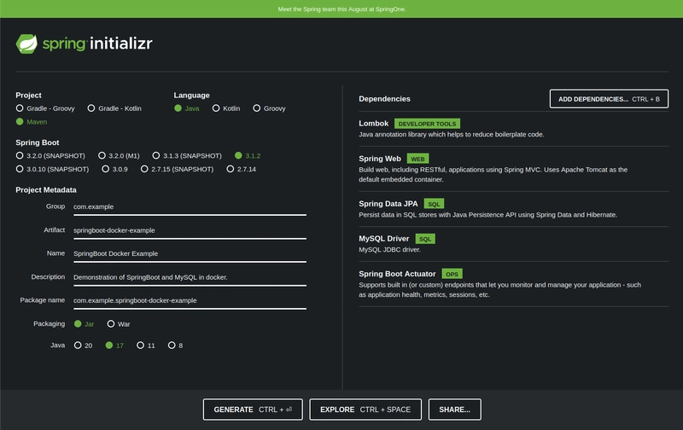The height and width of the screenshot is (430, 683).
Task: Select War packaging
Action: (x=119, y=324)
